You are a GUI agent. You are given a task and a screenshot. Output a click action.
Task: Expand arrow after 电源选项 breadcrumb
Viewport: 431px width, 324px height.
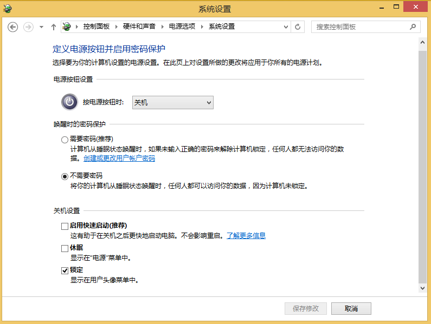pos(202,27)
